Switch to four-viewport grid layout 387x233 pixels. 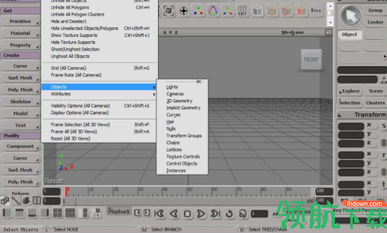(57, 213)
